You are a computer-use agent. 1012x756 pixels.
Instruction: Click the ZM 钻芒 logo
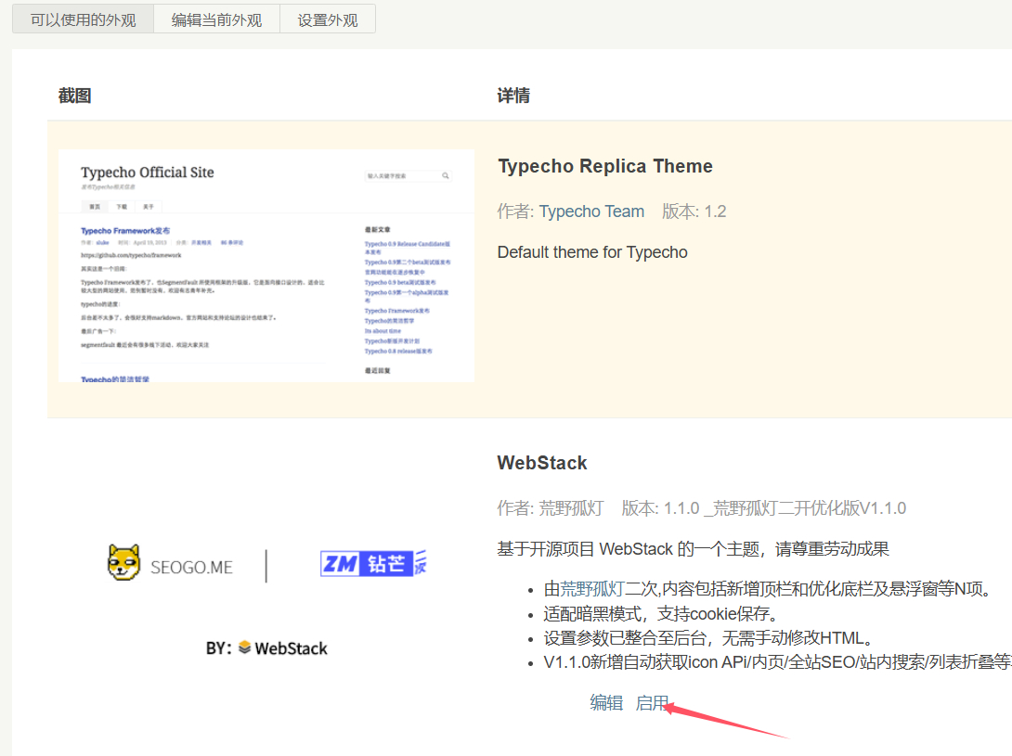[x=373, y=564]
